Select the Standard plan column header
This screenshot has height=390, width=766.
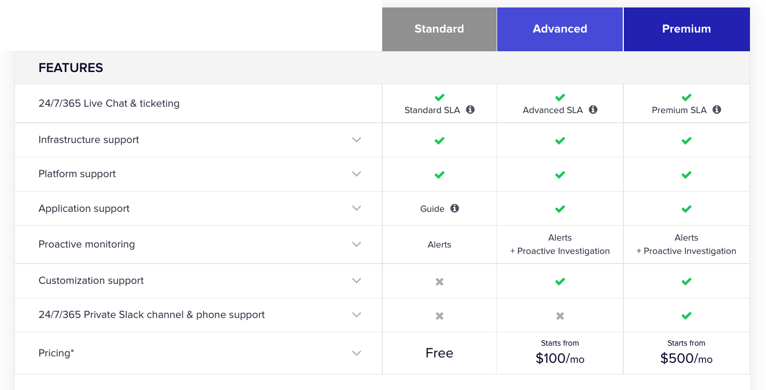[x=439, y=29]
